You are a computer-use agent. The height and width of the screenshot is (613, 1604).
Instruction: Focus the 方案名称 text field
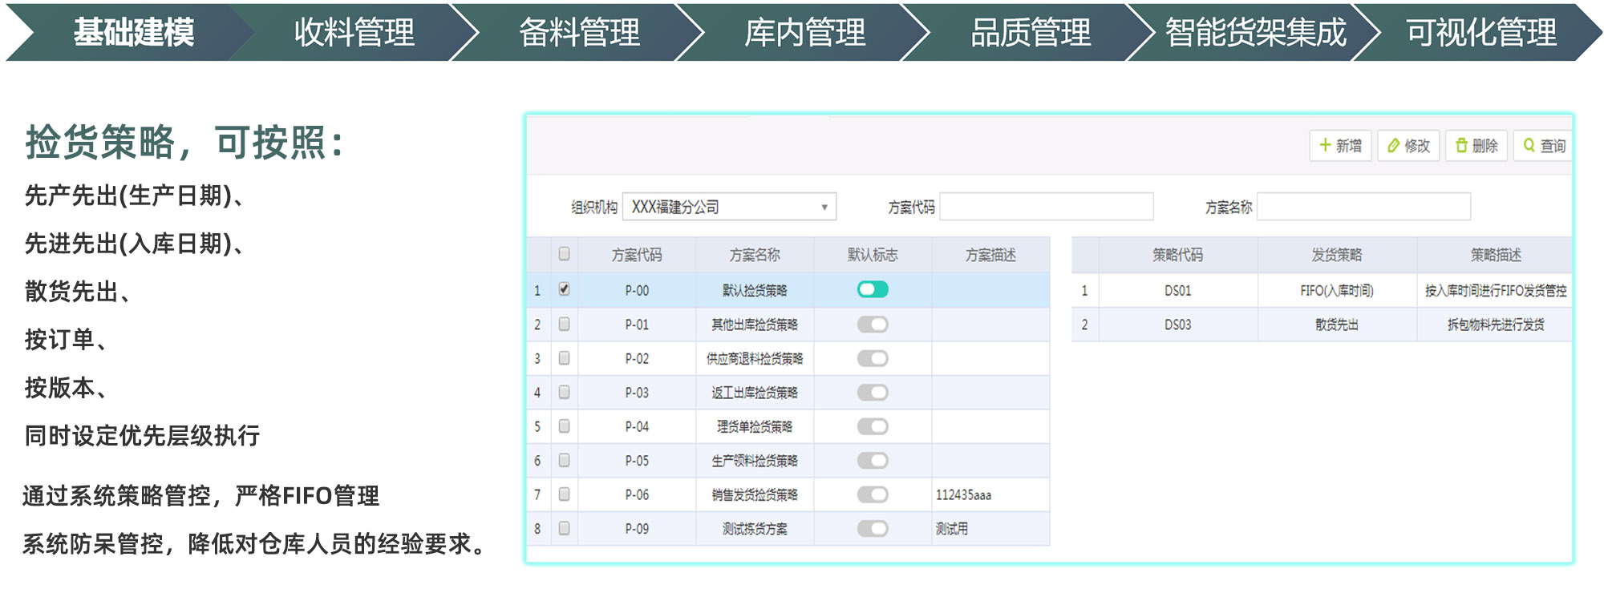pos(1363,207)
